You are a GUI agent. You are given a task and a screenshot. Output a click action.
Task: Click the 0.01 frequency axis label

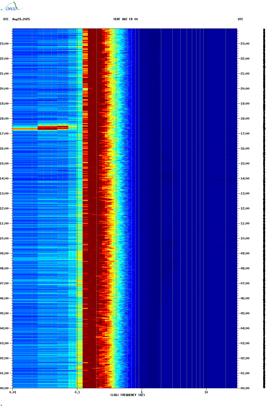tap(13, 392)
